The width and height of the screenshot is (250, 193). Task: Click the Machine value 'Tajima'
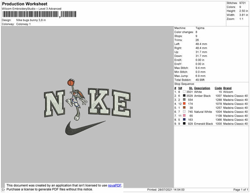click(x=200, y=28)
